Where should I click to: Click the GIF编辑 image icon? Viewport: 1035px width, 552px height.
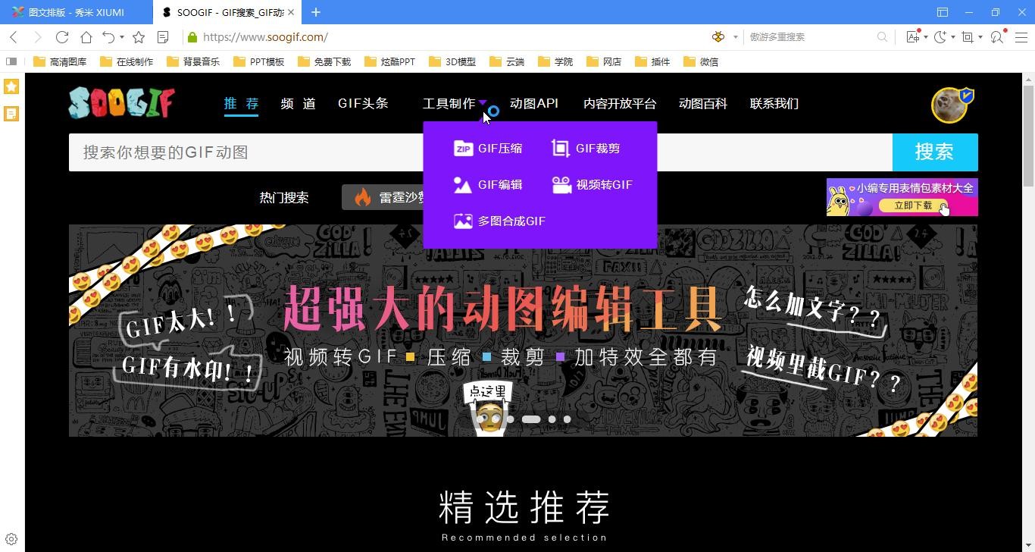tap(463, 185)
